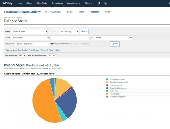Open the Projections dropdown set to Linear Projections
Viewport: 170px width, 129px height.
33,44
